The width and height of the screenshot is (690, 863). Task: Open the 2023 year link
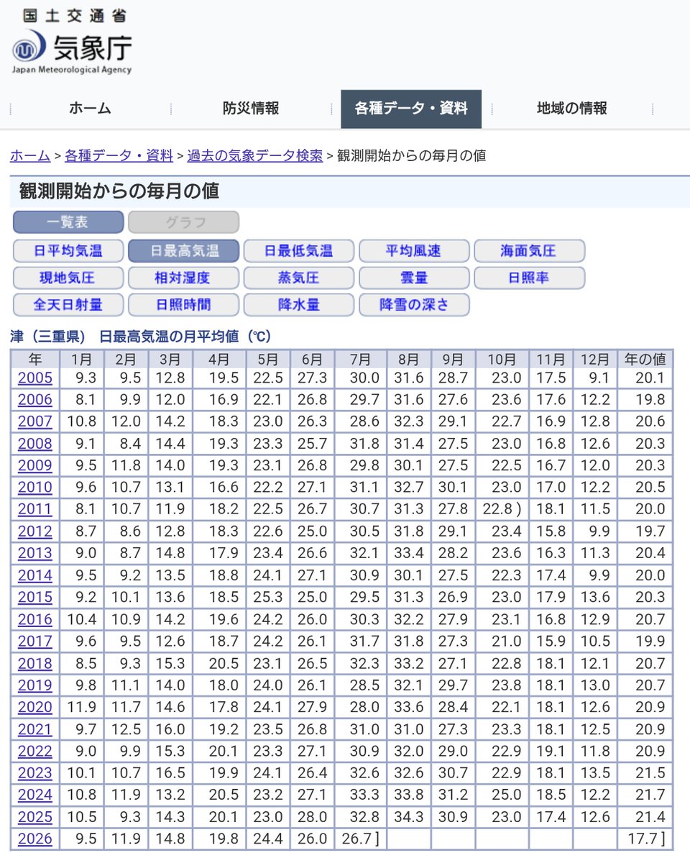[x=35, y=773]
